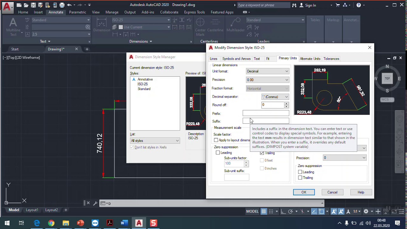Switch to the Fit tab
This screenshot has width=407, height=229.
[x=268, y=59]
